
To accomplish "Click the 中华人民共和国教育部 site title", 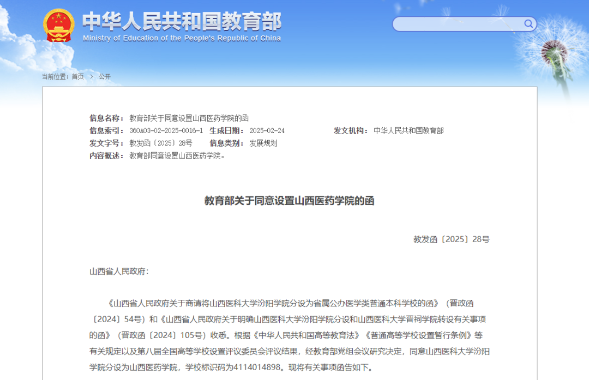I will [x=182, y=21].
